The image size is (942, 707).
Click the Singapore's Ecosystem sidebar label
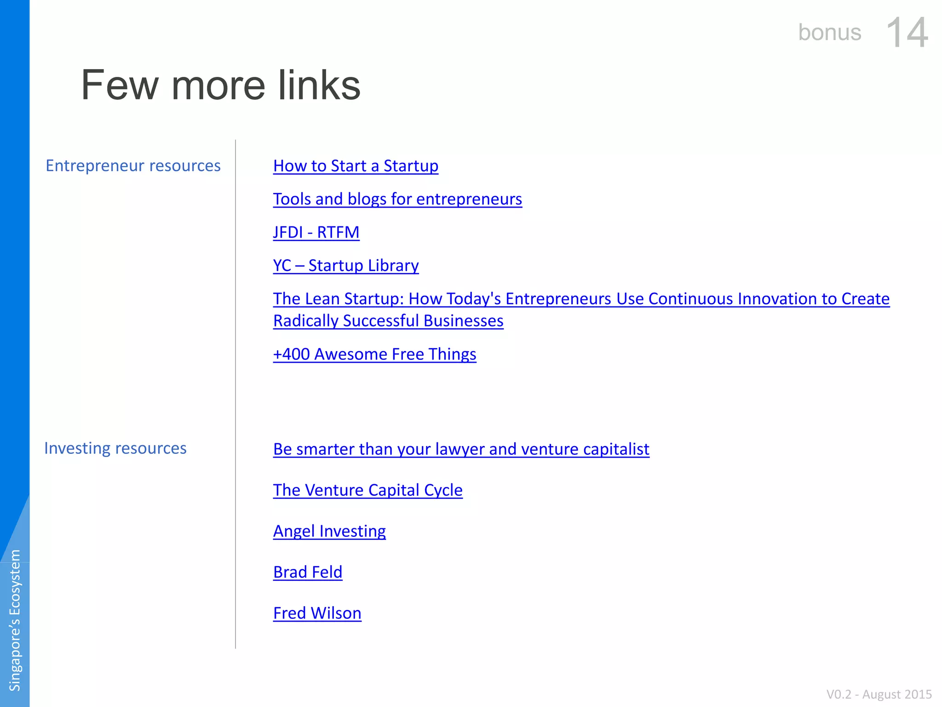coord(15,620)
